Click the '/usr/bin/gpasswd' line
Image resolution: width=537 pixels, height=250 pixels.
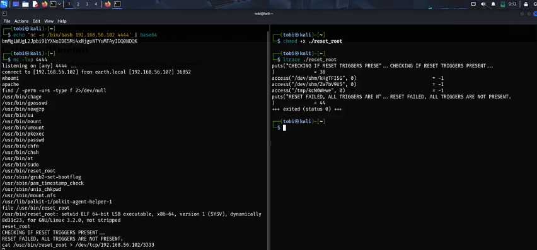coord(25,103)
